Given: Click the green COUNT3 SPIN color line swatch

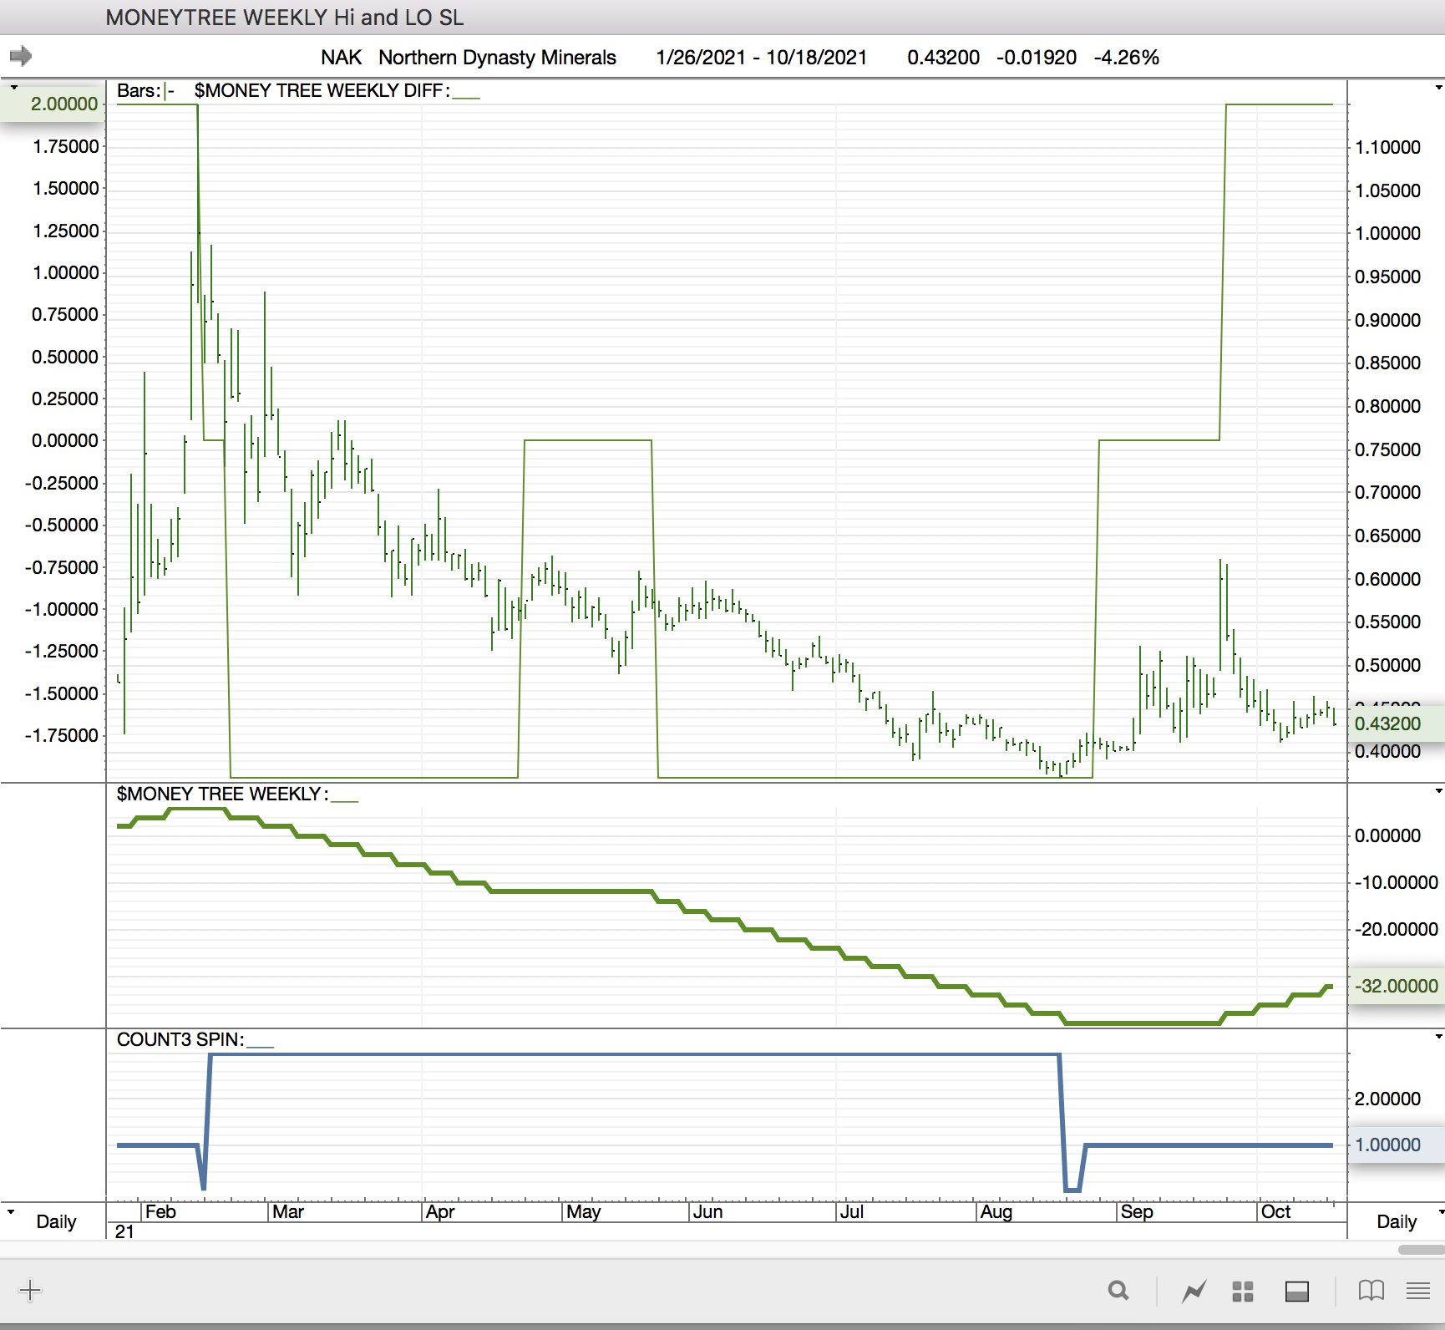Looking at the screenshot, I should (261, 1045).
